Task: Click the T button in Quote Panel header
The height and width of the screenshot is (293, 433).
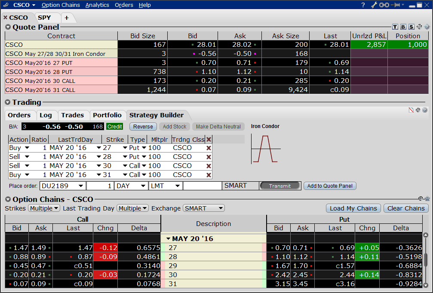Action: [395, 27]
